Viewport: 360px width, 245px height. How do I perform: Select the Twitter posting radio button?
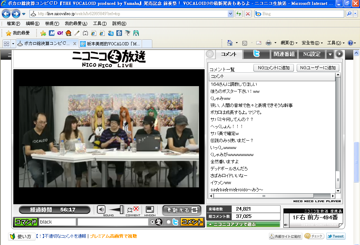(168, 222)
